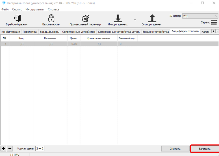
Task: Switch to Сопряженные устройства устар. tab
Action: coord(119,32)
